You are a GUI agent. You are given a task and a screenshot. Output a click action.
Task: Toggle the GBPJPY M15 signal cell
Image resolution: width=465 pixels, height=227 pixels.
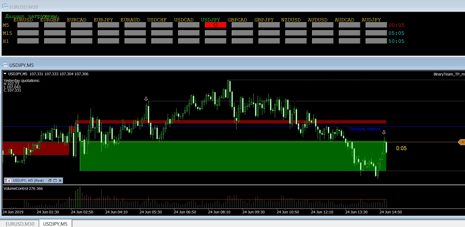point(269,33)
